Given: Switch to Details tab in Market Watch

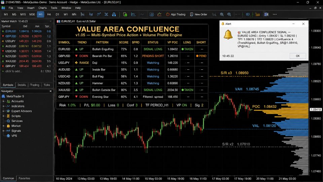Looking at the screenshot, I should click(x=22, y=85).
